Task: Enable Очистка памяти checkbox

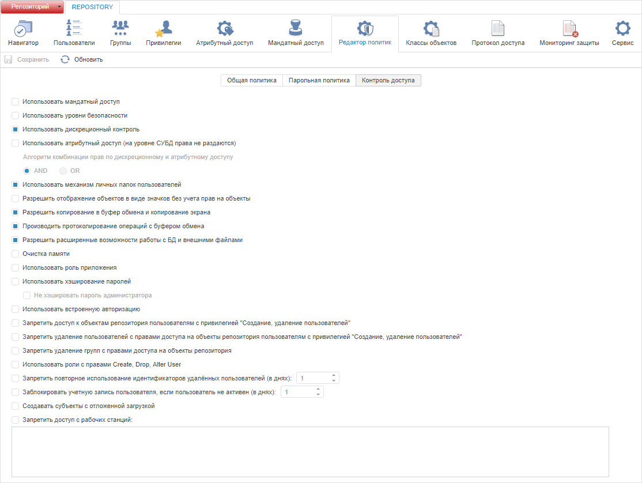Action: pos(15,254)
